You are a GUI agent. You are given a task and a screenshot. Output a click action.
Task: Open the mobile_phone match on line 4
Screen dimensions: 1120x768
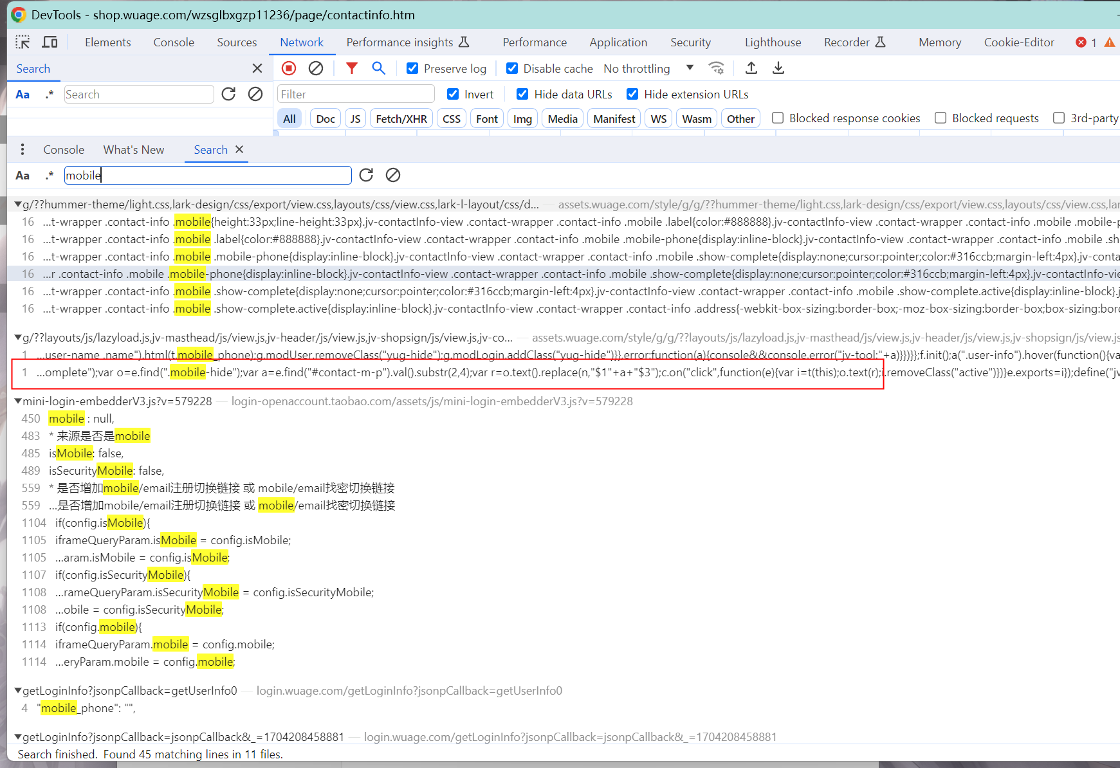(86, 708)
